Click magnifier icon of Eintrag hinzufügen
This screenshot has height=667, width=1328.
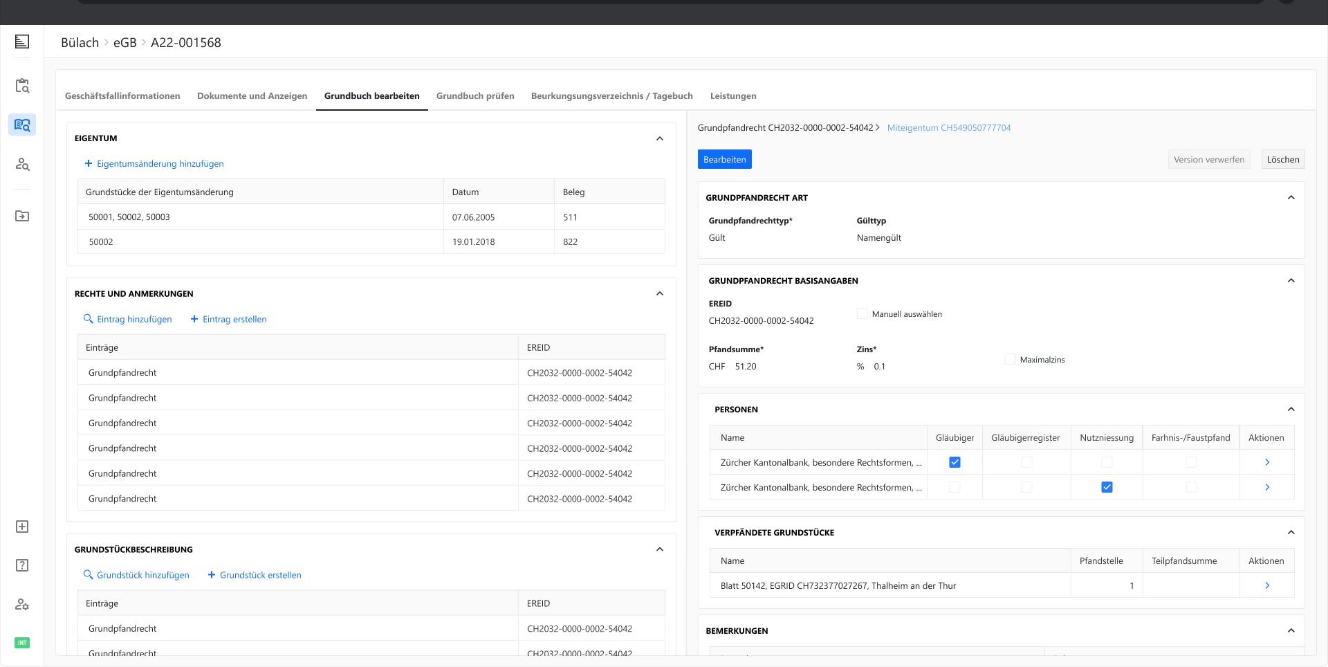(x=88, y=319)
